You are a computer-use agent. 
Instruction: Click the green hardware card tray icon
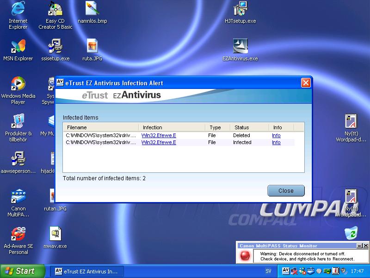coord(327,271)
